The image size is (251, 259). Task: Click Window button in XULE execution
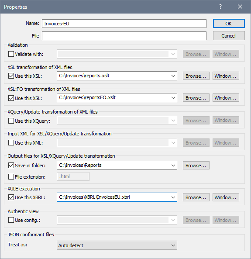point(226,197)
